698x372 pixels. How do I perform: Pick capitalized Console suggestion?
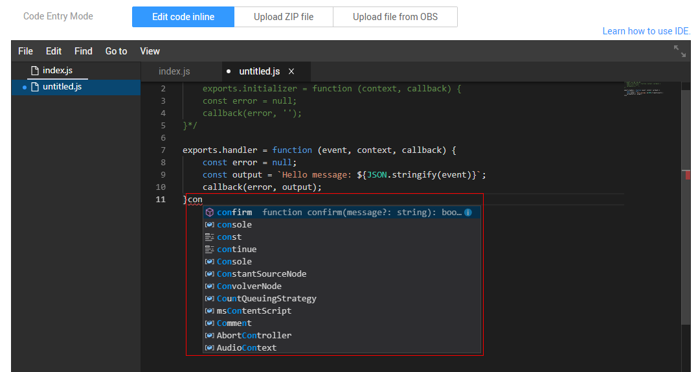coord(342,262)
